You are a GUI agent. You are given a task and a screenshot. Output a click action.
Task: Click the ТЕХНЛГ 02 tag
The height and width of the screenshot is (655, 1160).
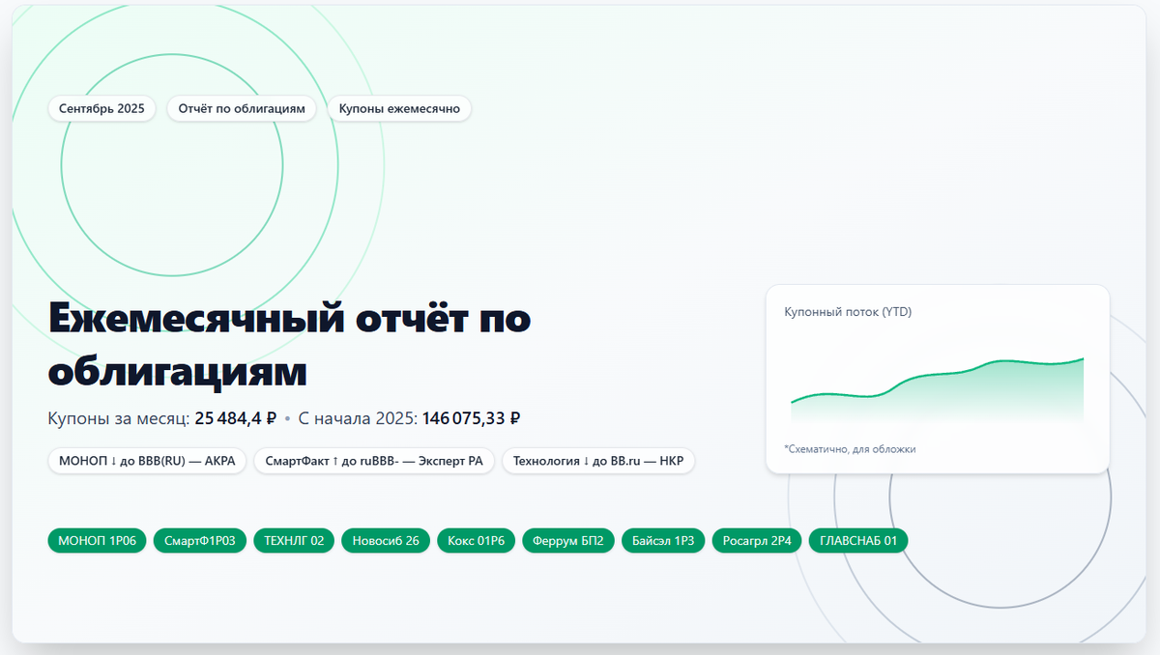(x=294, y=540)
